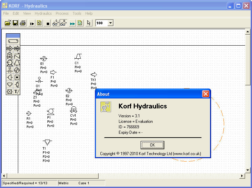Image resolution: width=252 pixels, height=188 pixels.
Task: Select the compressor tool in the palette
Action: (x=17, y=63)
